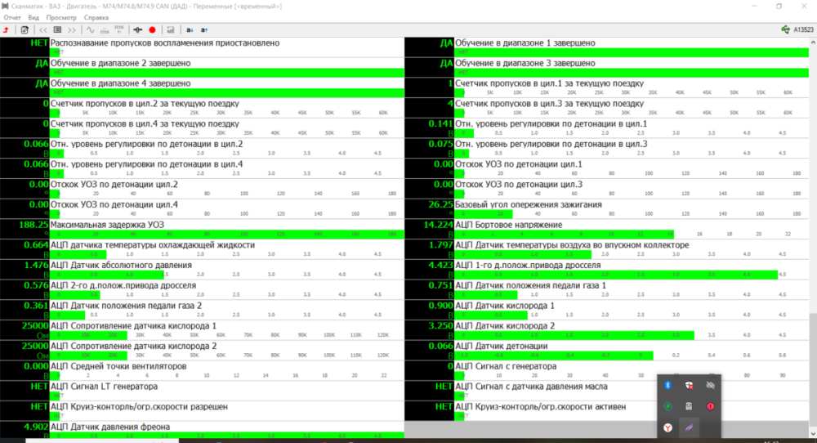Click the red hexagon alert tray icon
The image size is (817, 443).
(710, 406)
